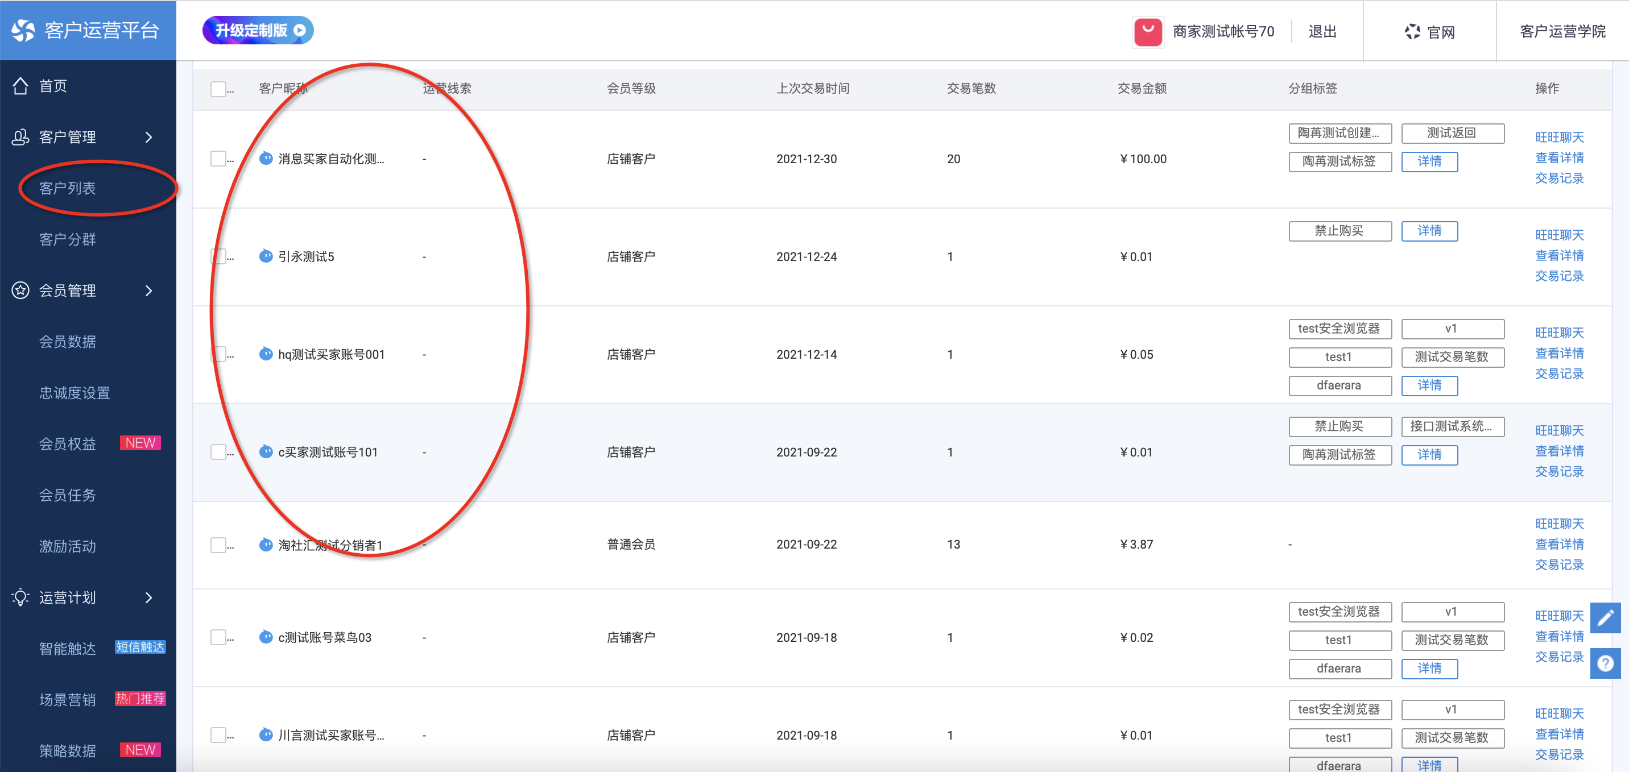The width and height of the screenshot is (1629, 772).
Task: Click the 客户管理 user icon in sidebar
Action: click(x=20, y=136)
